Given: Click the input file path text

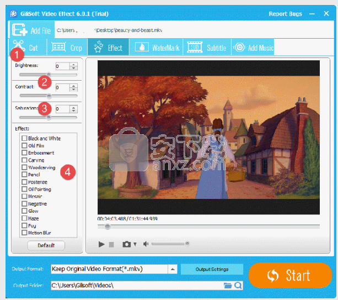Looking at the screenshot, I should (109, 30).
